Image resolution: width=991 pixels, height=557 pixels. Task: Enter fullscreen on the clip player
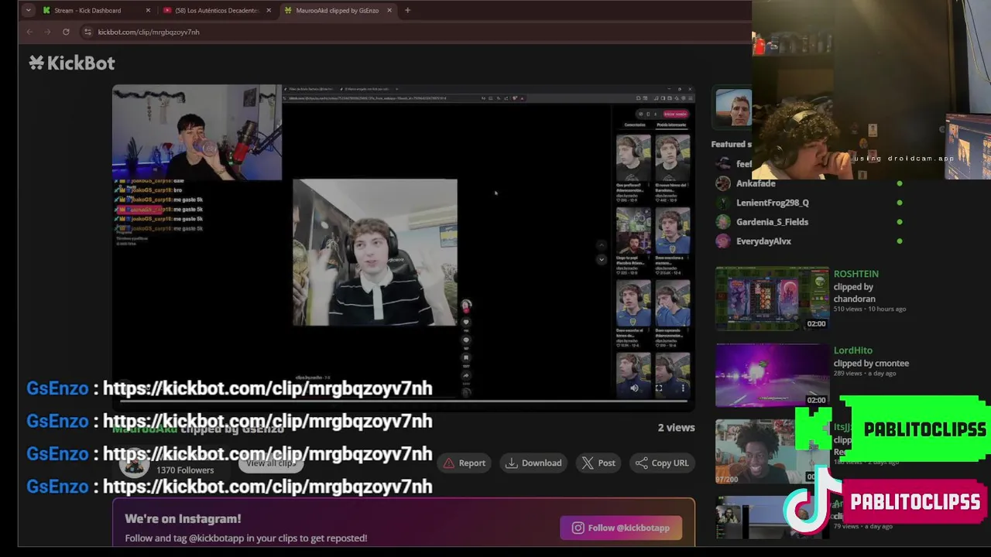[659, 388]
